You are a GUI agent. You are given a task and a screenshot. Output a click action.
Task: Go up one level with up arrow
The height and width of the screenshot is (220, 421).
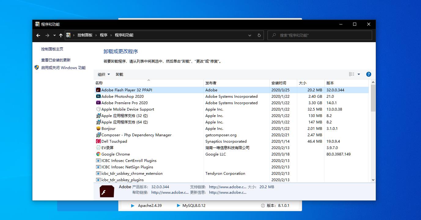(x=61, y=35)
